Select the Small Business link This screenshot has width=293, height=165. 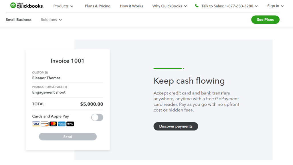point(19,20)
